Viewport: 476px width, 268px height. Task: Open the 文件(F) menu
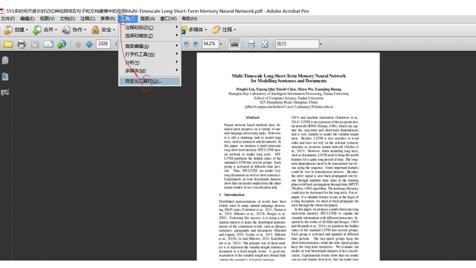coord(7,19)
